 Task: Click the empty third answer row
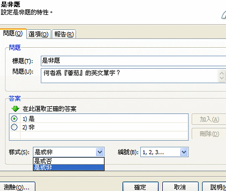click(99, 136)
